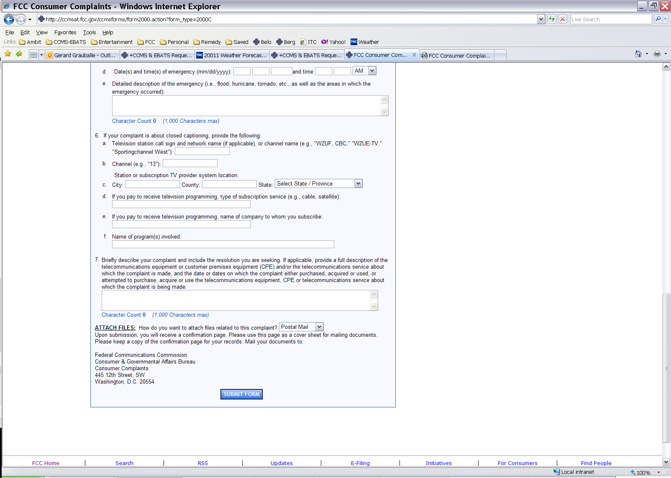The height and width of the screenshot is (478, 671).
Task: Click the Yahoo! favorite link
Action: pos(333,42)
